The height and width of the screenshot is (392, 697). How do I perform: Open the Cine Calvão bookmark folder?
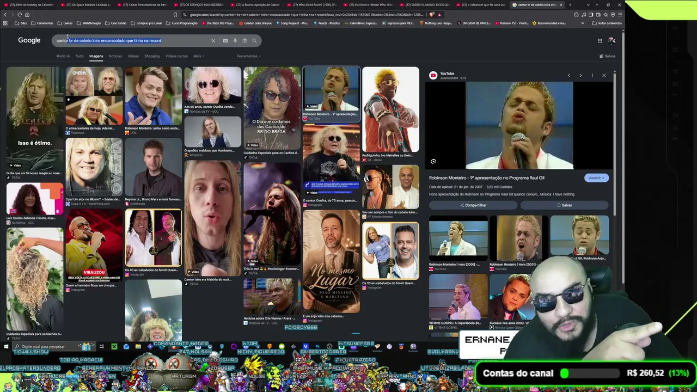(x=115, y=23)
